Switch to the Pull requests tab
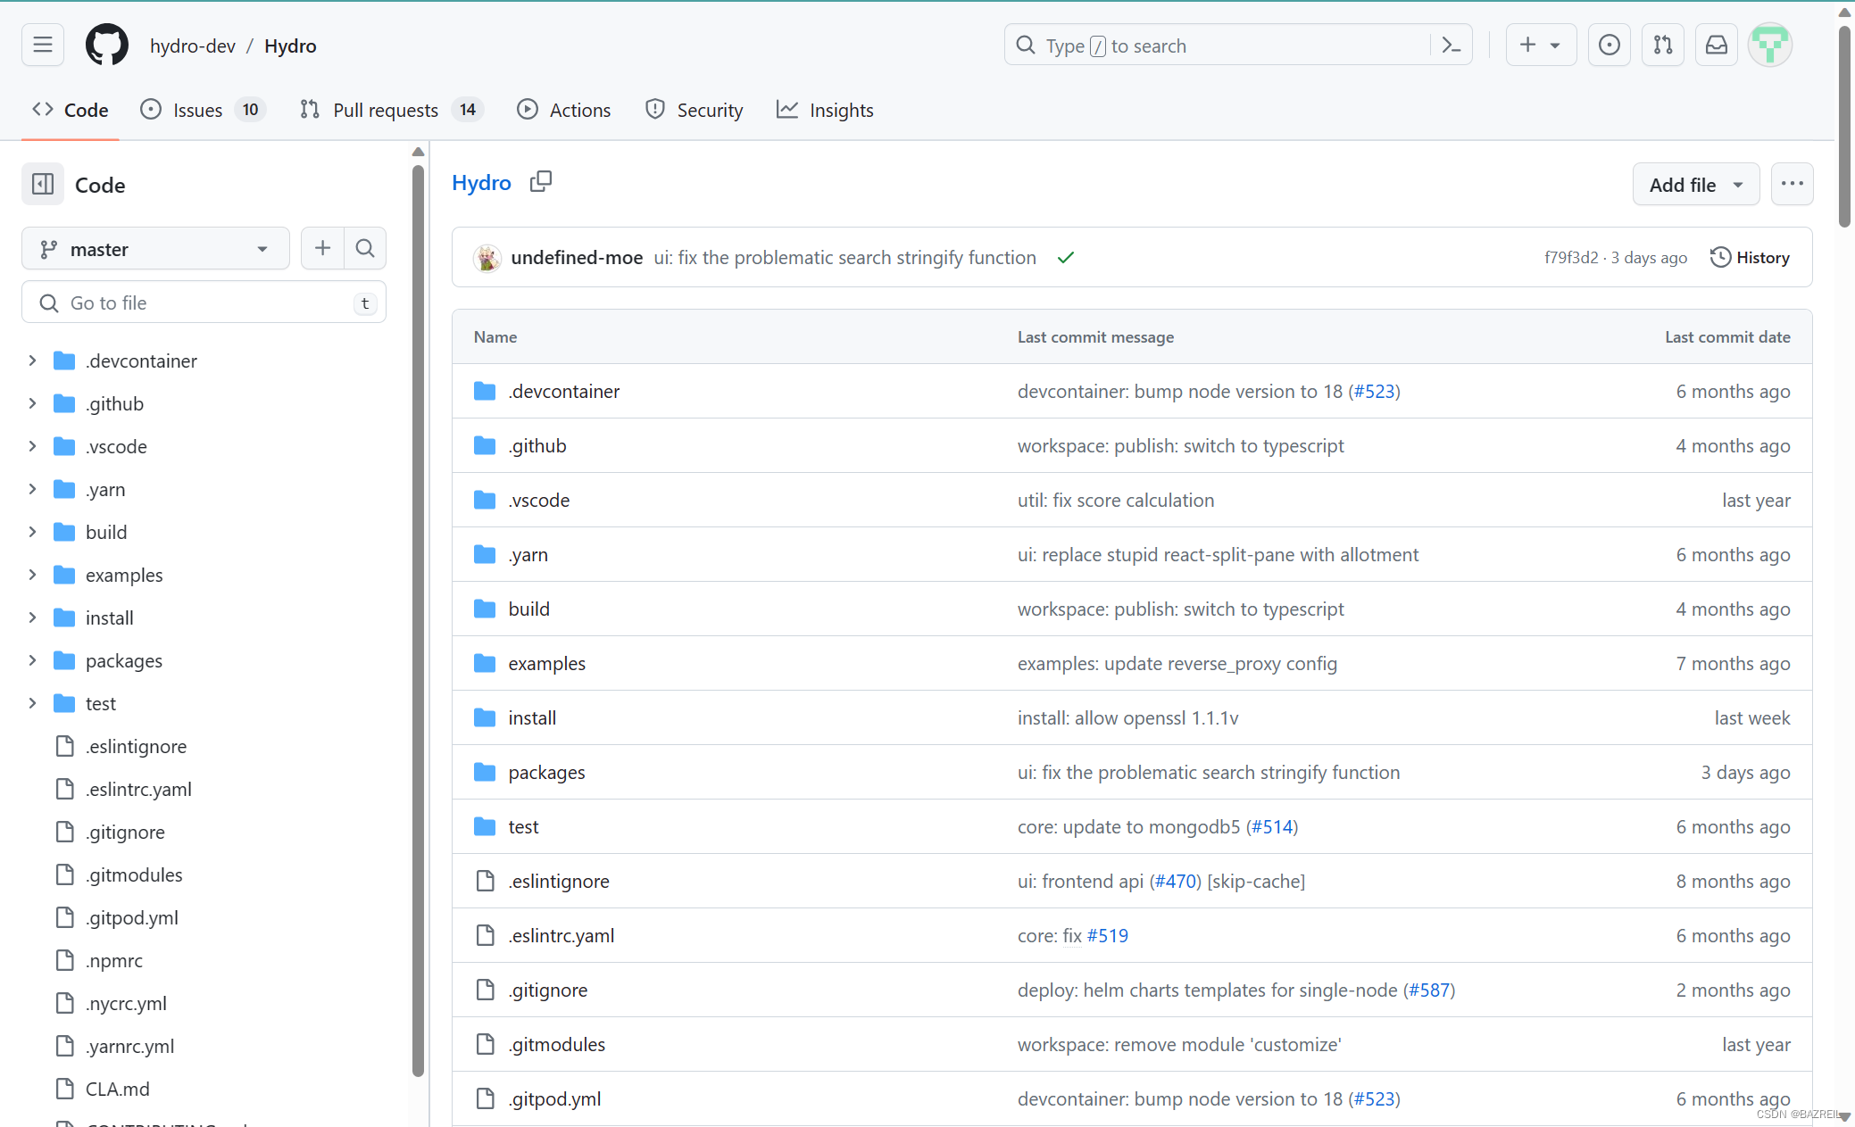Image resolution: width=1855 pixels, height=1127 pixels. click(x=386, y=110)
